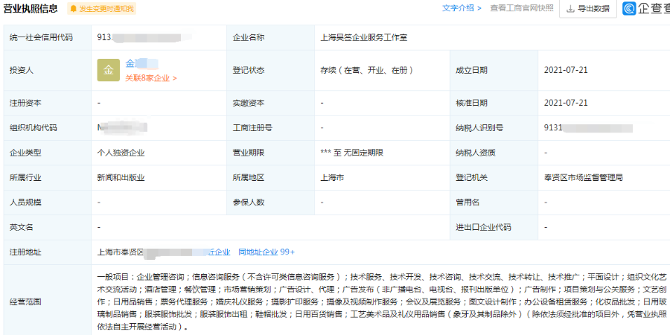Click the business scope paragraph starting 一般项目

(383, 301)
